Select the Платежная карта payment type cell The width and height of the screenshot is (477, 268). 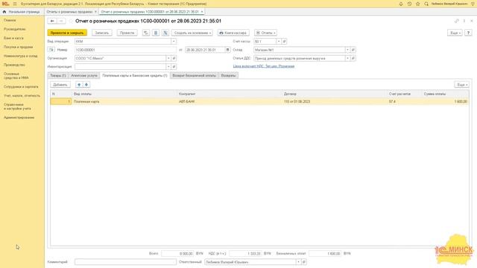coord(124,101)
